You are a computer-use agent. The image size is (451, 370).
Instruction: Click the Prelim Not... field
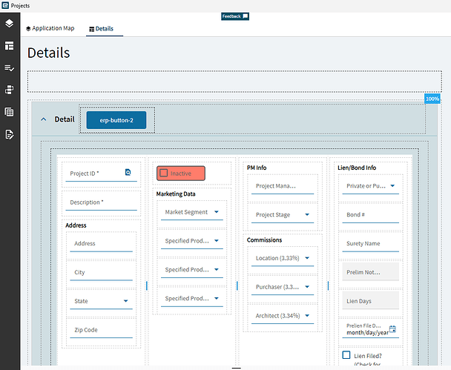[x=370, y=271]
